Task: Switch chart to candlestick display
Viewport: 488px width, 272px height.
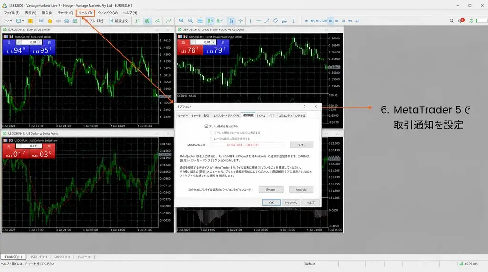Action: coord(147,21)
